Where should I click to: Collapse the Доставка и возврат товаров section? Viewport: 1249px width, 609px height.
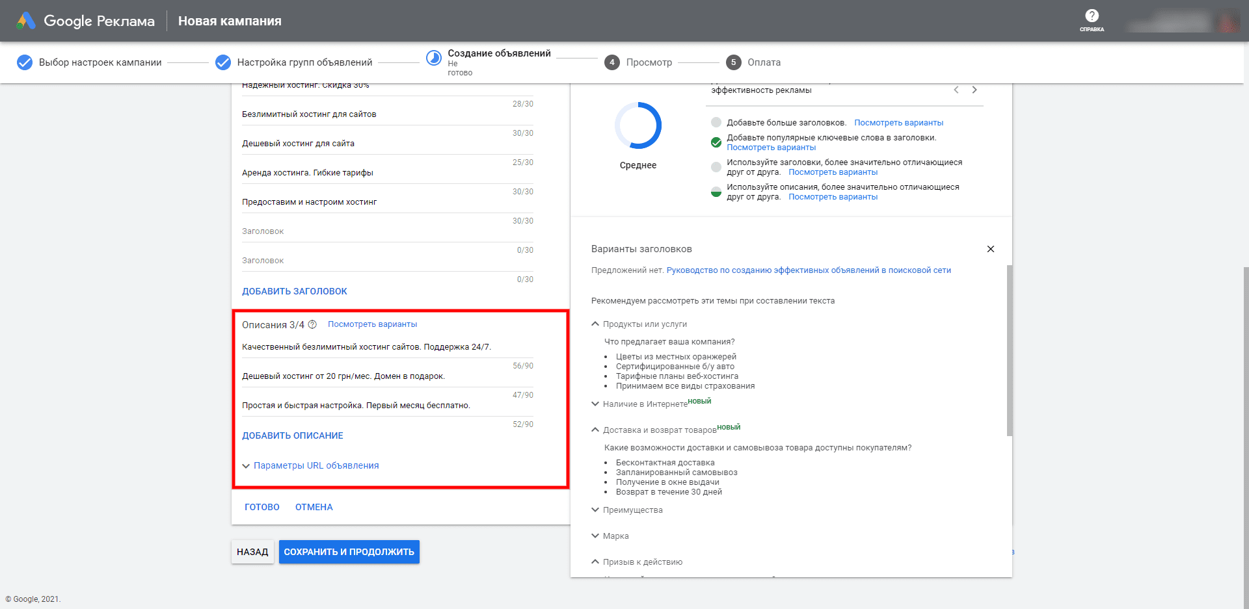point(595,430)
